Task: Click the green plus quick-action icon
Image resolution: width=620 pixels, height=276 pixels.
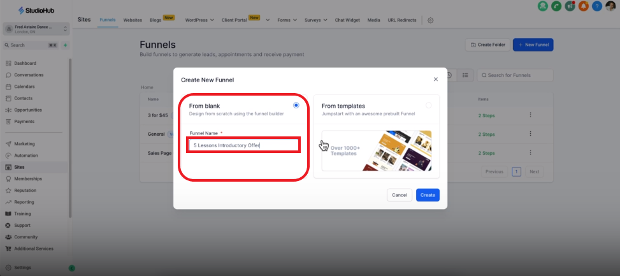Action: click(65, 45)
